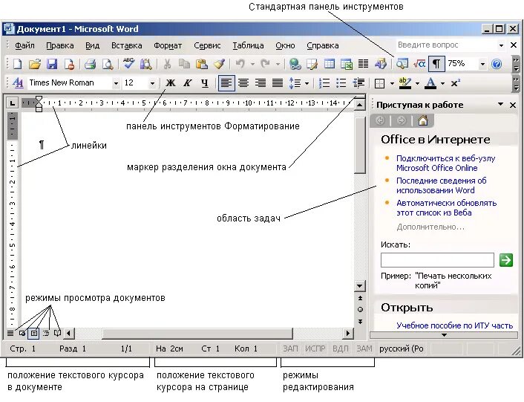Open the Вид menu
The image size is (524, 402).
click(92, 45)
